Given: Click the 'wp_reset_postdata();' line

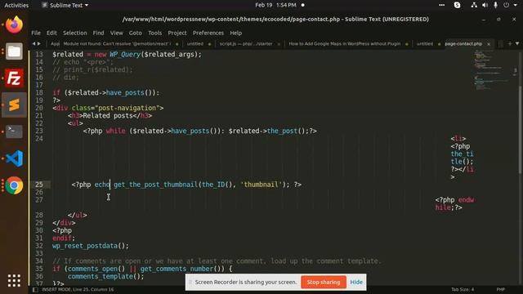Looking at the screenshot, I should 91,246.
